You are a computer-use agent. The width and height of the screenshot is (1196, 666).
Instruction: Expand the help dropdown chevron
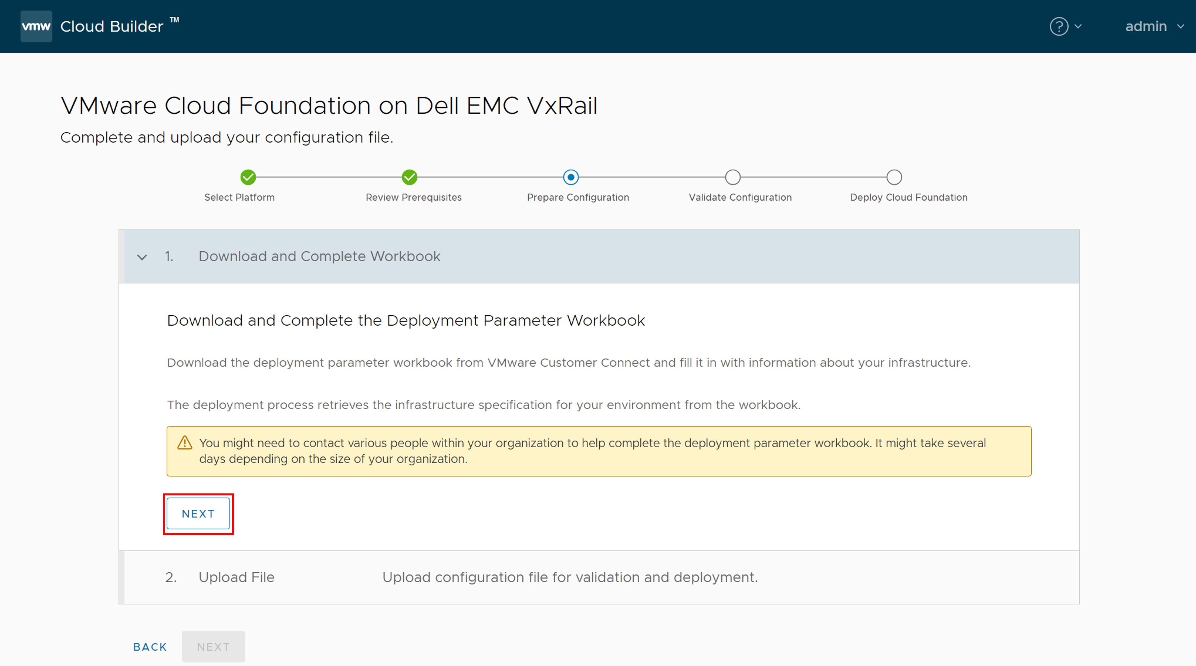coord(1078,26)
